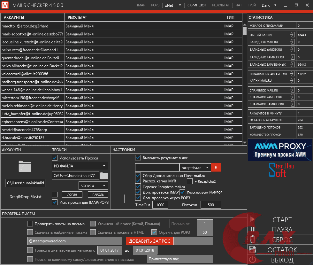
Task: Click the ПАУЗА pause icon
Action: pyautogui.click(x=252, y=229)
